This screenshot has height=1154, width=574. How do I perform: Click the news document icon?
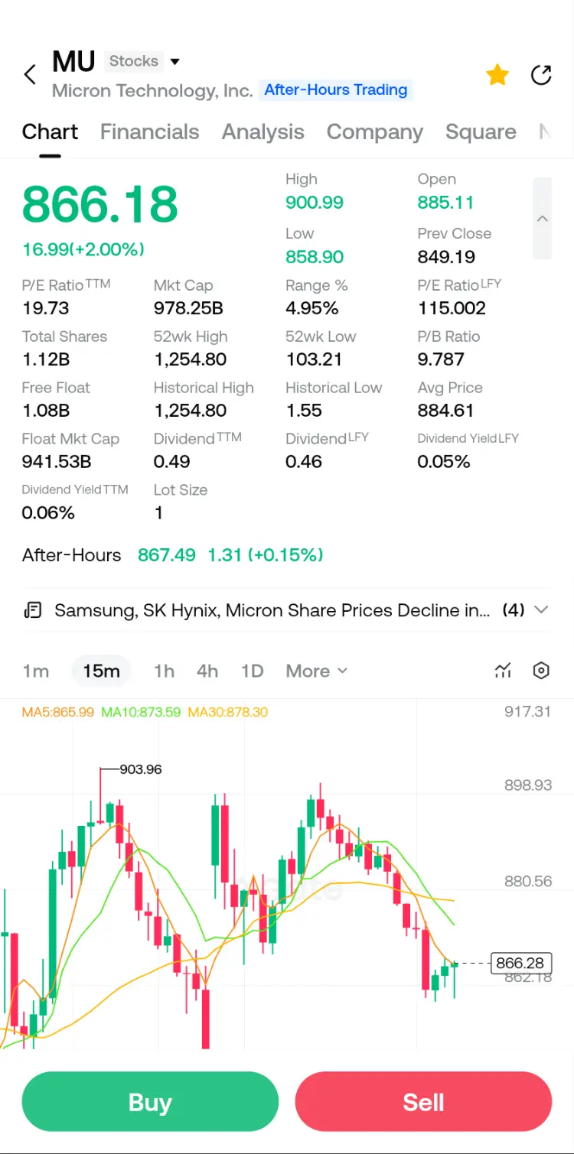coord(32,610)
